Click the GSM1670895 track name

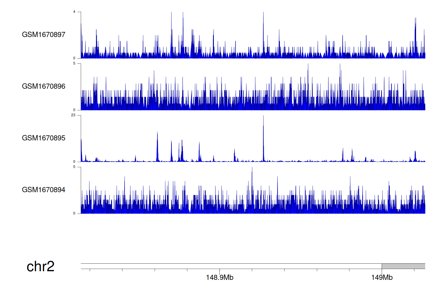[x=44, y=138]
